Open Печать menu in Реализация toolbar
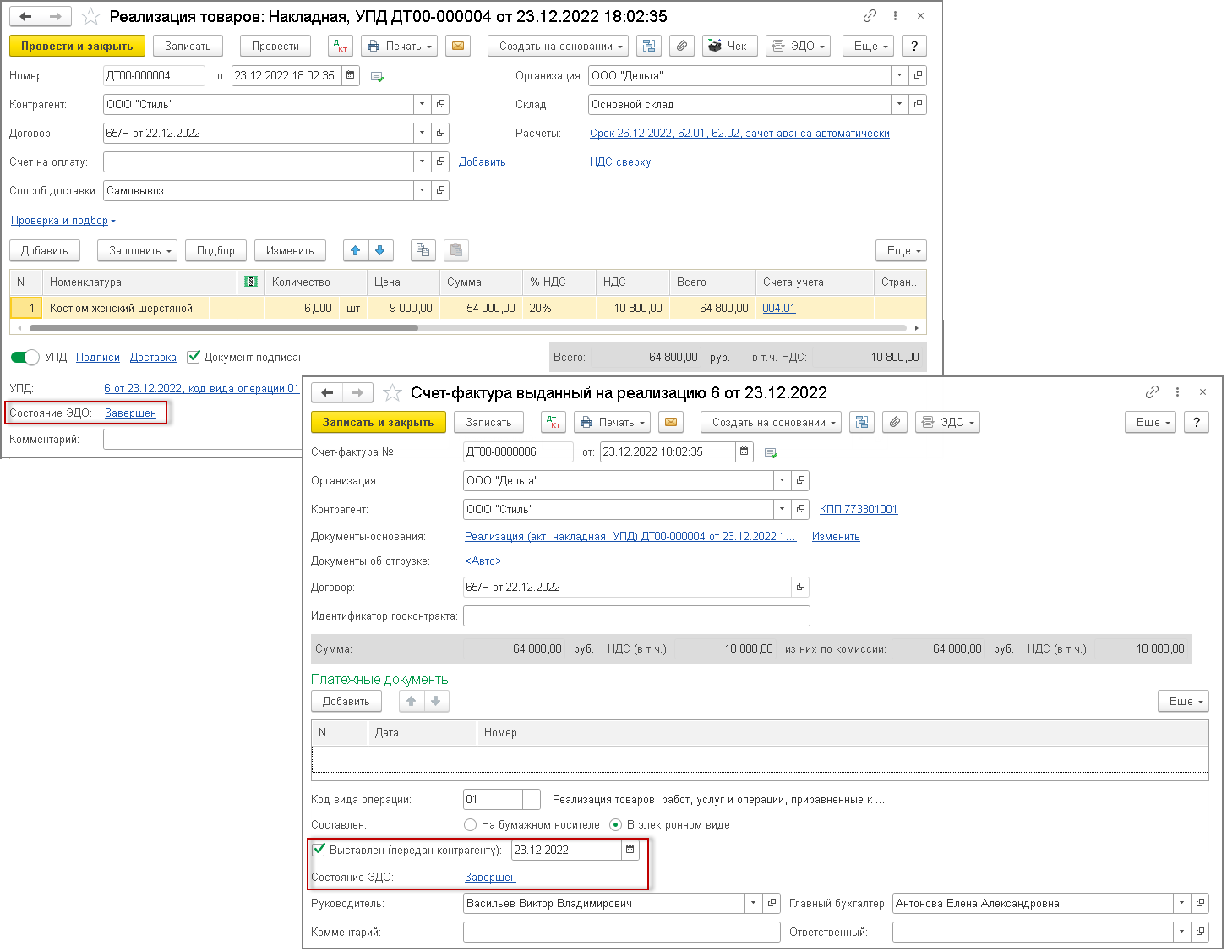 click(x=399, y=46)
